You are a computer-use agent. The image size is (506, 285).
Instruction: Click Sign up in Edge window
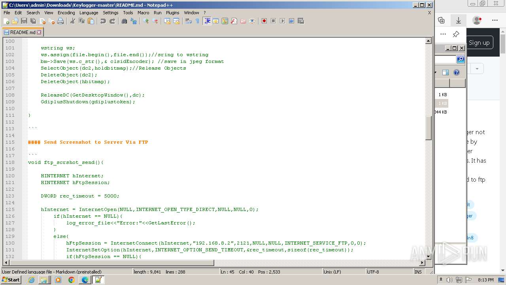(479, 43)
